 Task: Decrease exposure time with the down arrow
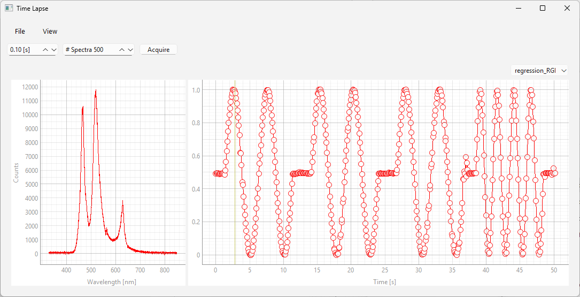tap(53, 50)
